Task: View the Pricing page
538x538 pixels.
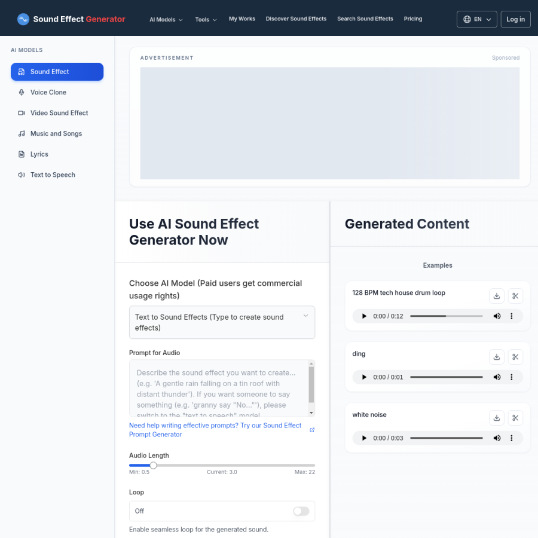Action: 412,19
